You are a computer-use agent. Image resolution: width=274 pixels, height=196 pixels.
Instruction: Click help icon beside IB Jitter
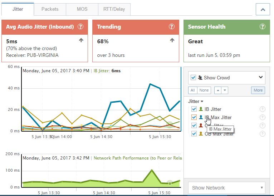(x=262, y=109)
